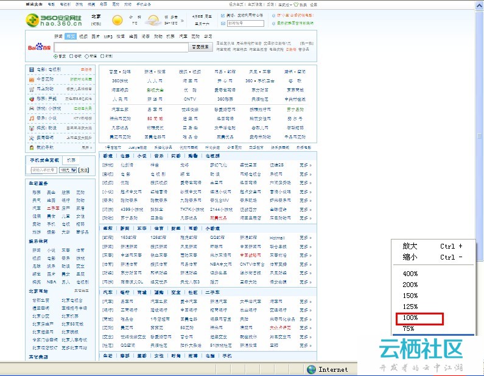Open the 126邮箱 link

[x=158, y=238]
